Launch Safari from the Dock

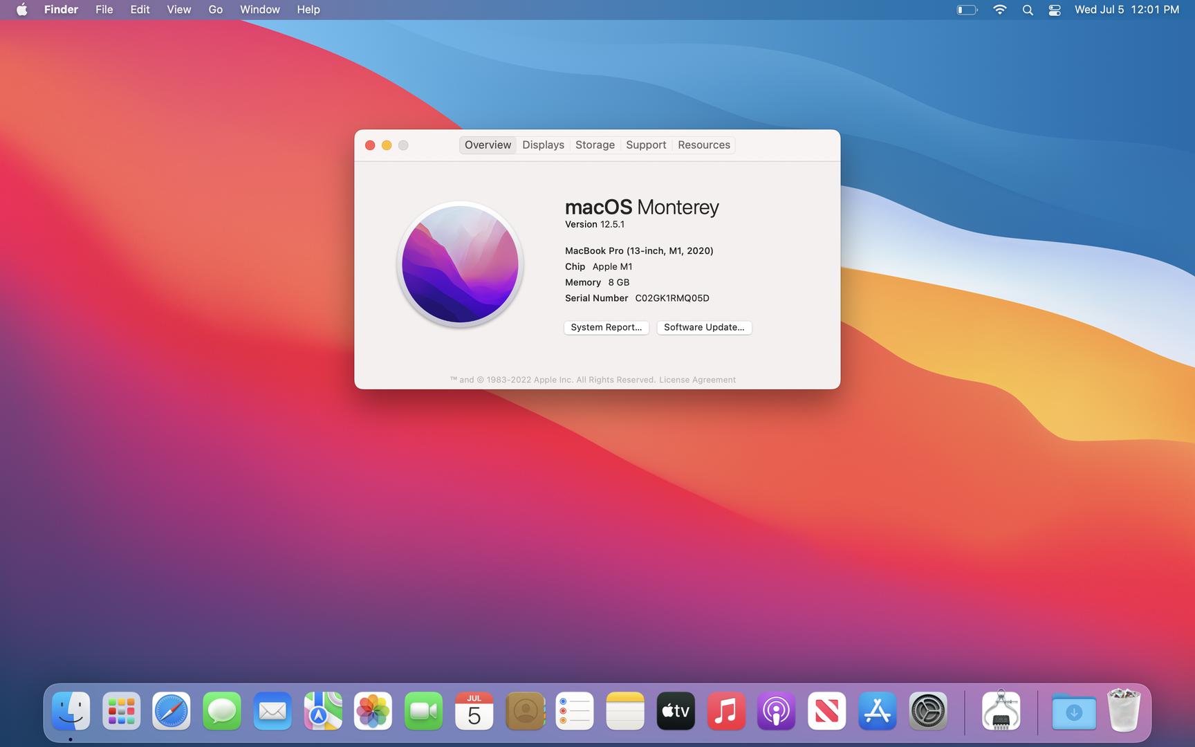(x=172, y=710)
